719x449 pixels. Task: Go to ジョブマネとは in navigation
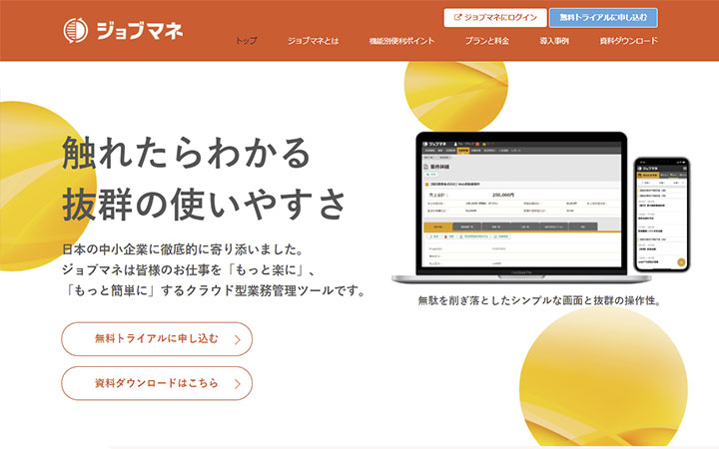pos(313,41)
